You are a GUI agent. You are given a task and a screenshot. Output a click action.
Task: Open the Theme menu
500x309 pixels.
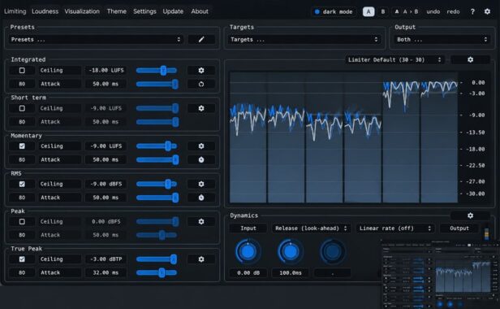[117, 11]
